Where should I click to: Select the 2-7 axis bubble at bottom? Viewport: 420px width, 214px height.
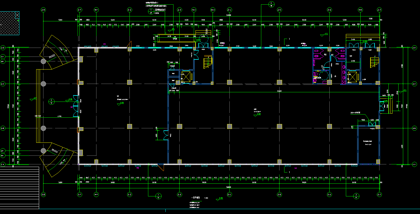[x=379, y=194]
